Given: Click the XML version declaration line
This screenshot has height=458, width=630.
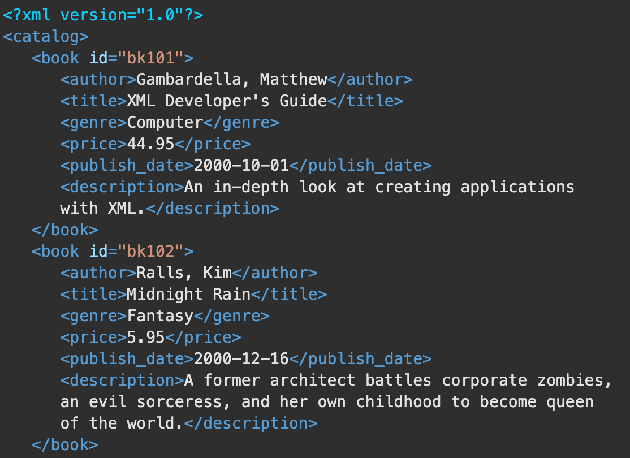Looking at the screenshot, I should click(x=103, y=15).
